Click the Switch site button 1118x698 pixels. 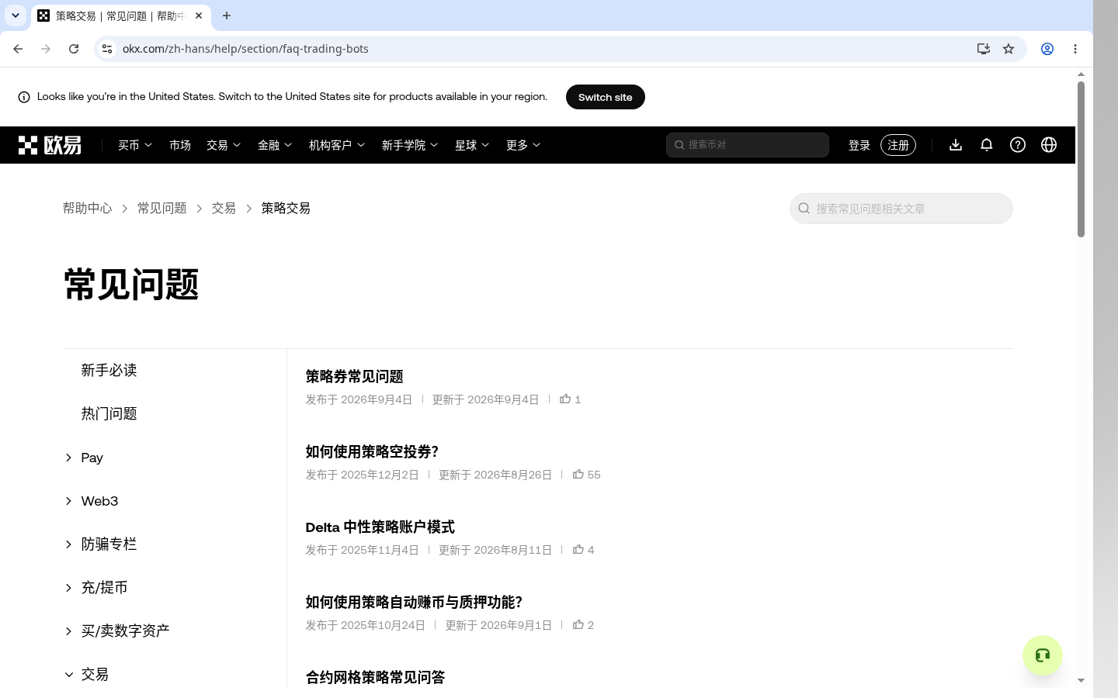pos(606,97)
